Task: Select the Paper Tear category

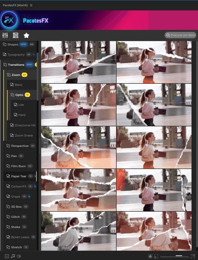Action: coord(18,176)
